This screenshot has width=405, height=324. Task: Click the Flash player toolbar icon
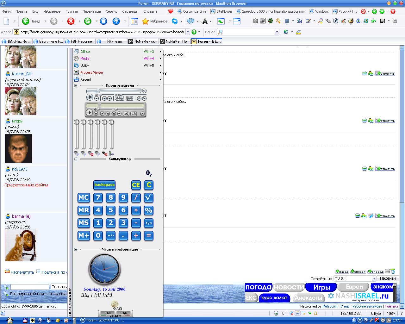click(x=335, y=21)
